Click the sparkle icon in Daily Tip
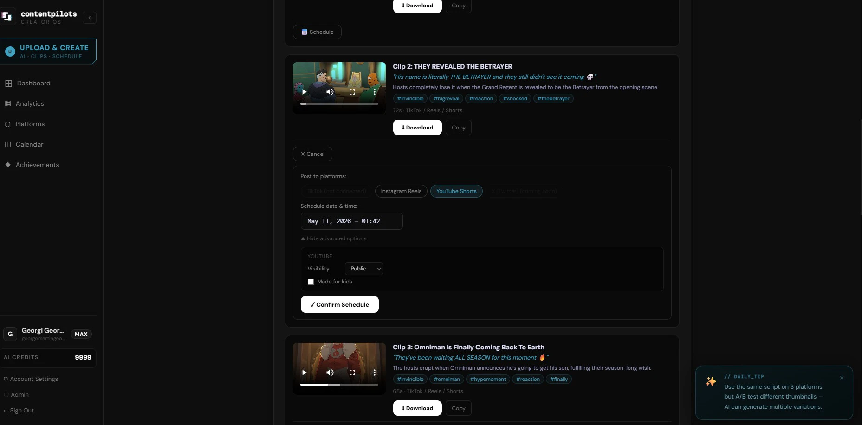This screenshot has width=862, height=425. [711, 381]
